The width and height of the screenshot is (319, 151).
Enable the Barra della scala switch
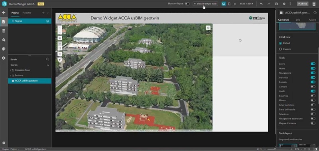[313, 109]
